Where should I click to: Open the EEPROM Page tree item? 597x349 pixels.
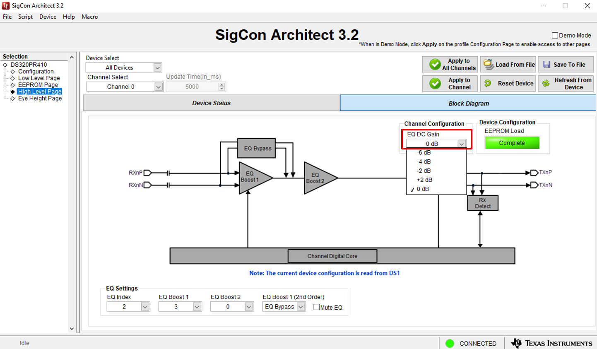point(38,85)
